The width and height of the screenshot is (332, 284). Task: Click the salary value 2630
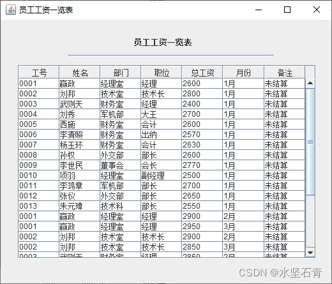click(202, 145)
